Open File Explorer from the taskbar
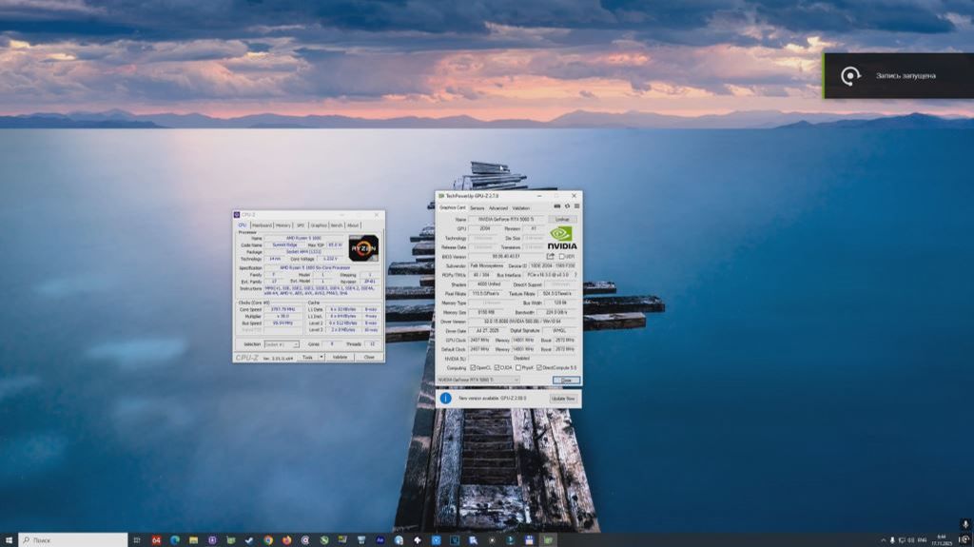 tap(194, 540)
